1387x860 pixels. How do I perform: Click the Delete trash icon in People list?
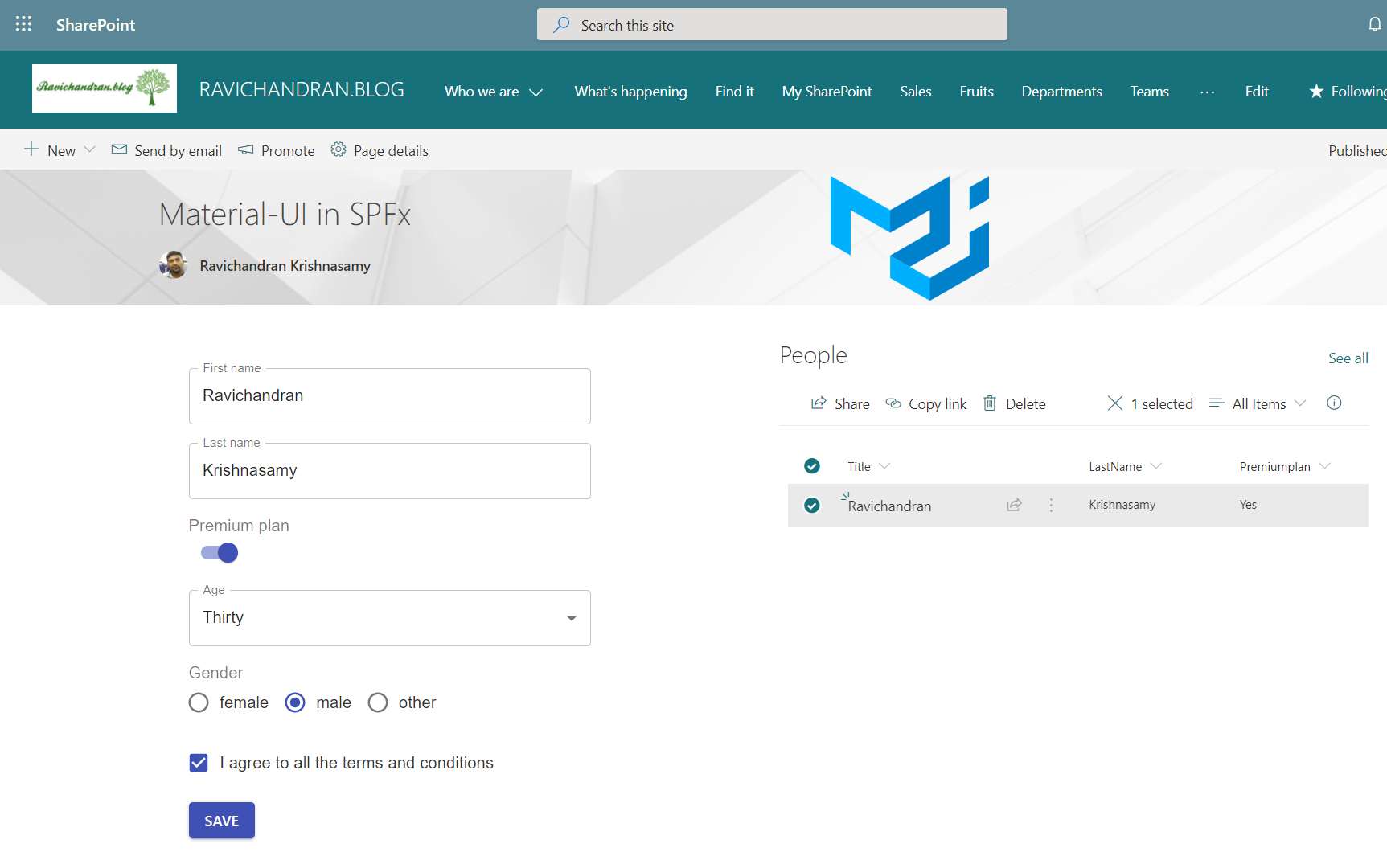tap(990, 403)
